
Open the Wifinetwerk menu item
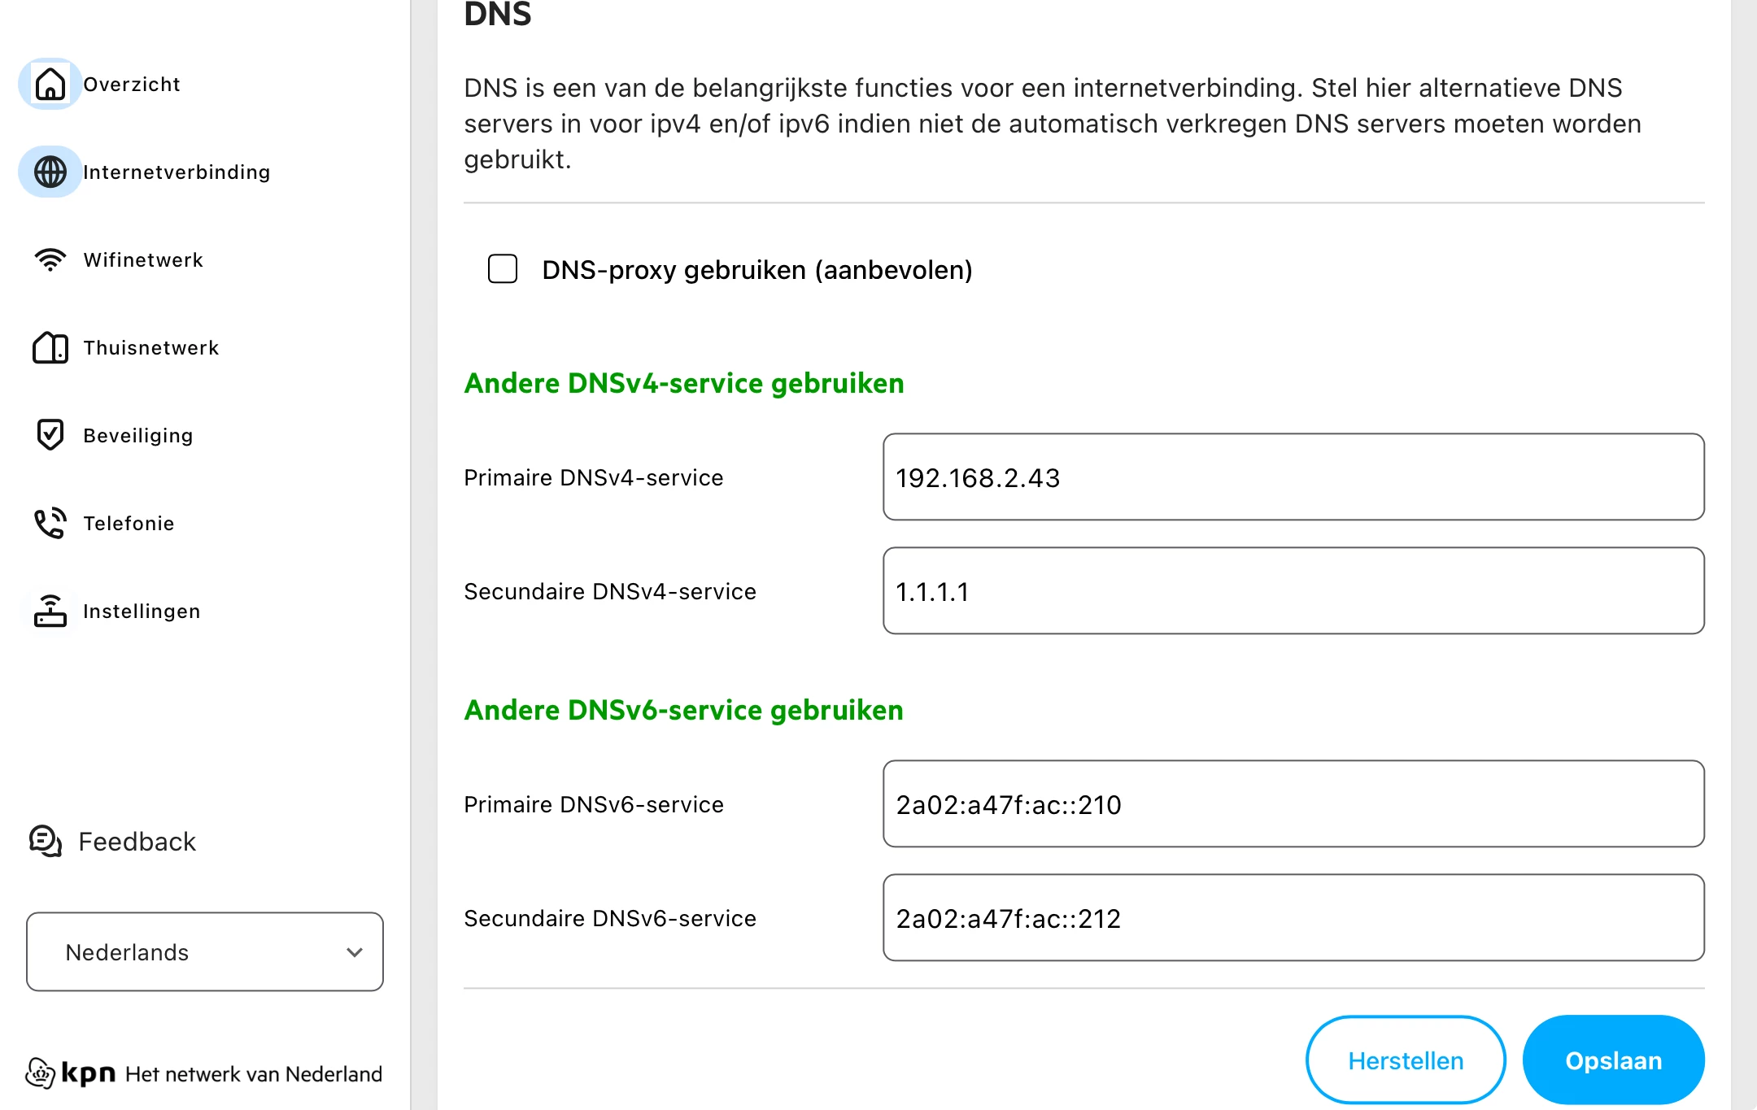click(142, 260)
